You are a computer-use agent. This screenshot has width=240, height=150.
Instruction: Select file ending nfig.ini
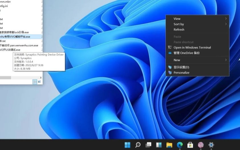click(4, 6)
